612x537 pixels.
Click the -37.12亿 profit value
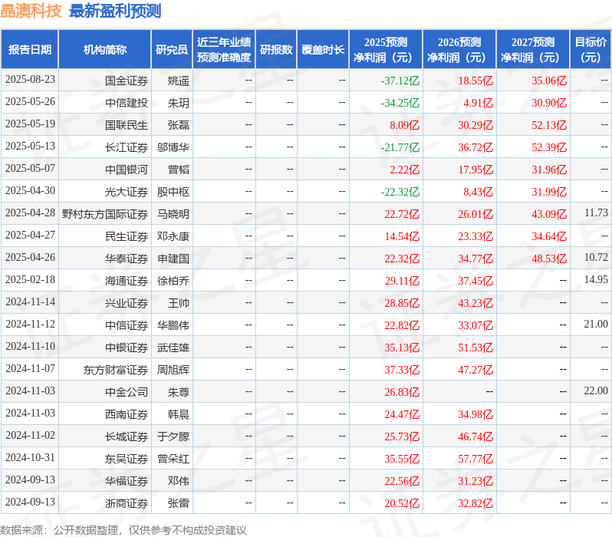(400, 81)
